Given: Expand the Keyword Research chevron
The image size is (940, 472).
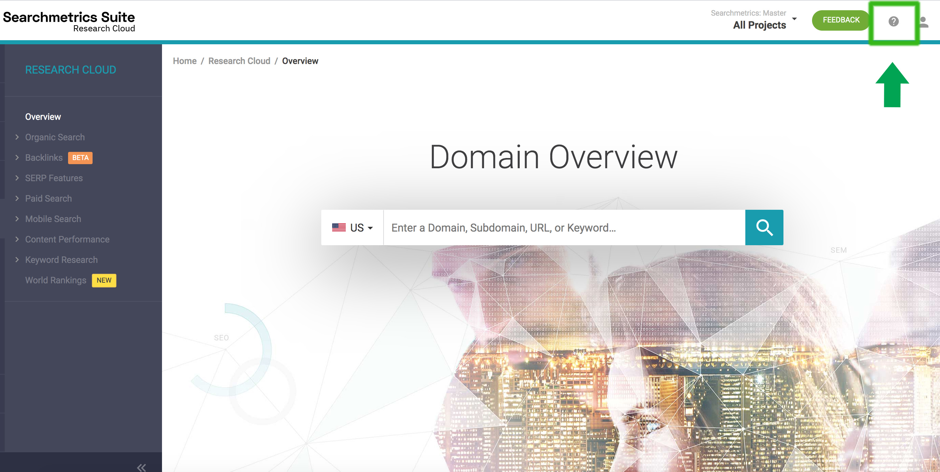Looking at the screenshot, I should pyautogui.click(x=17, y=259).
